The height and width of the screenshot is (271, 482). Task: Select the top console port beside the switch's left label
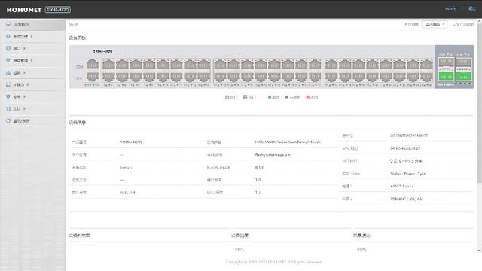pyautogui.click(x=92, y=64)
